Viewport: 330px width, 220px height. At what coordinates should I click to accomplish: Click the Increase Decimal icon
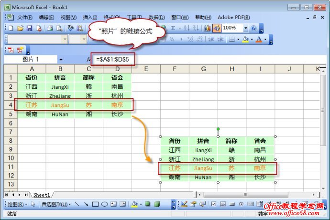click(190, 39)
